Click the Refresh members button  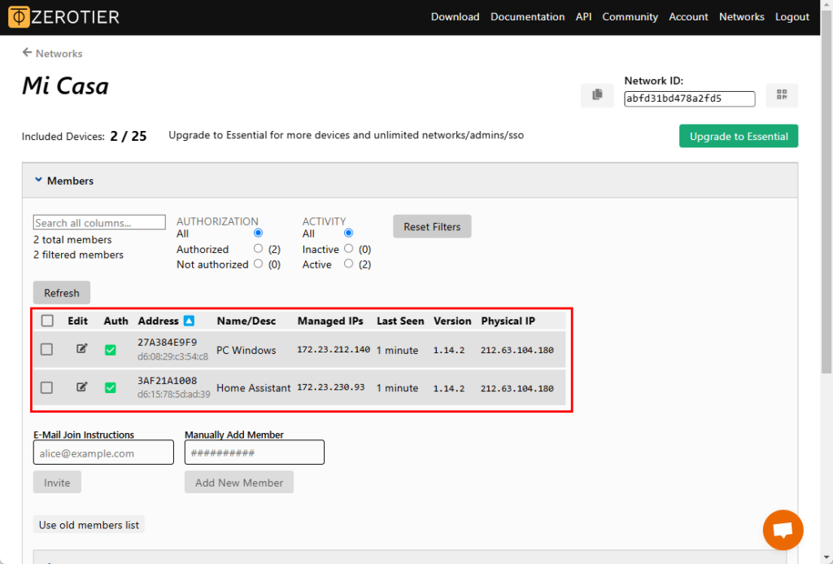coord(62,293)
